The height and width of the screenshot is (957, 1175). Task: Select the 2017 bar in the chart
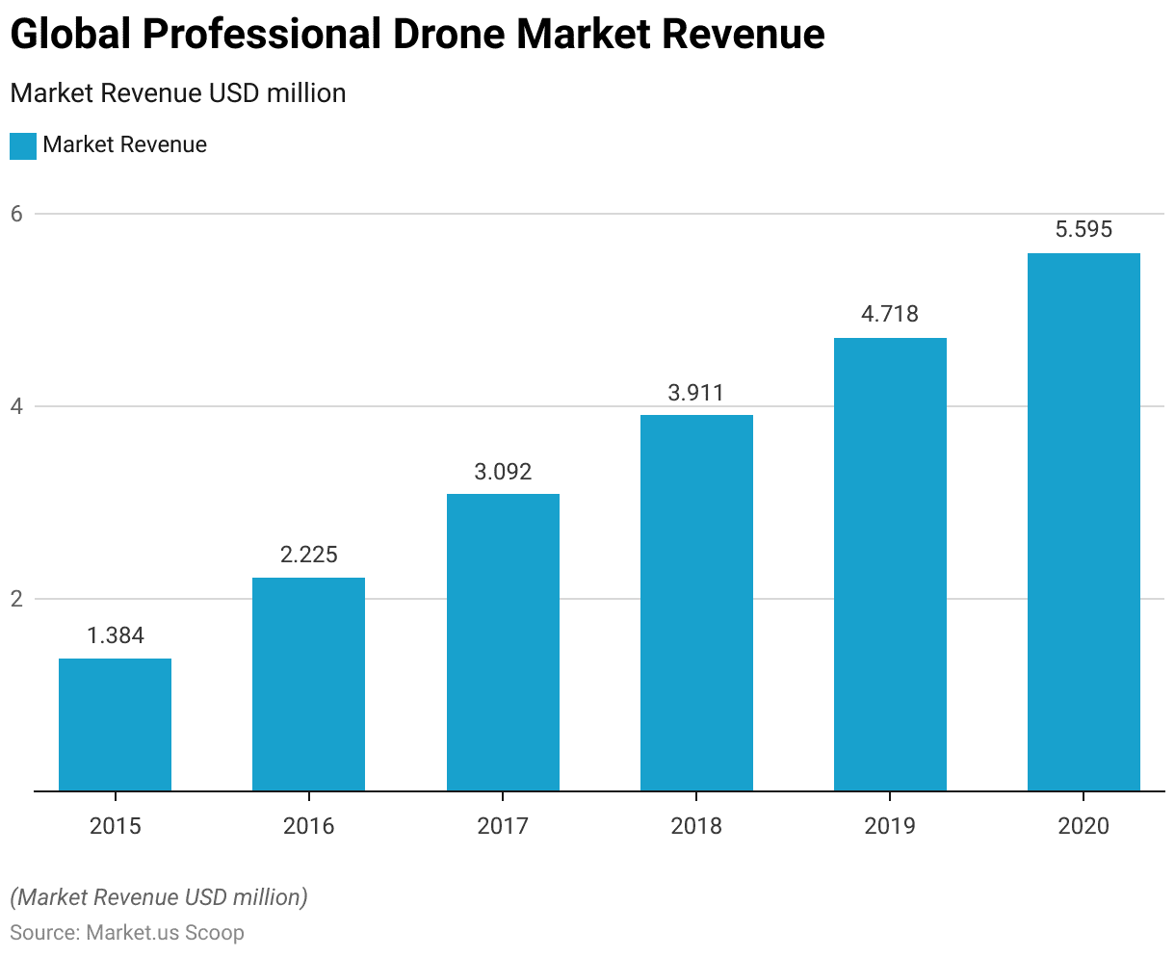point(503,642)
